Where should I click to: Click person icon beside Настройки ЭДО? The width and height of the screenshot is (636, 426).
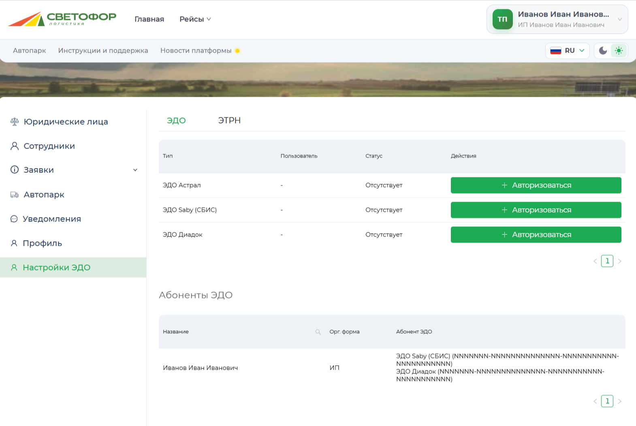(x=14, y=268)
